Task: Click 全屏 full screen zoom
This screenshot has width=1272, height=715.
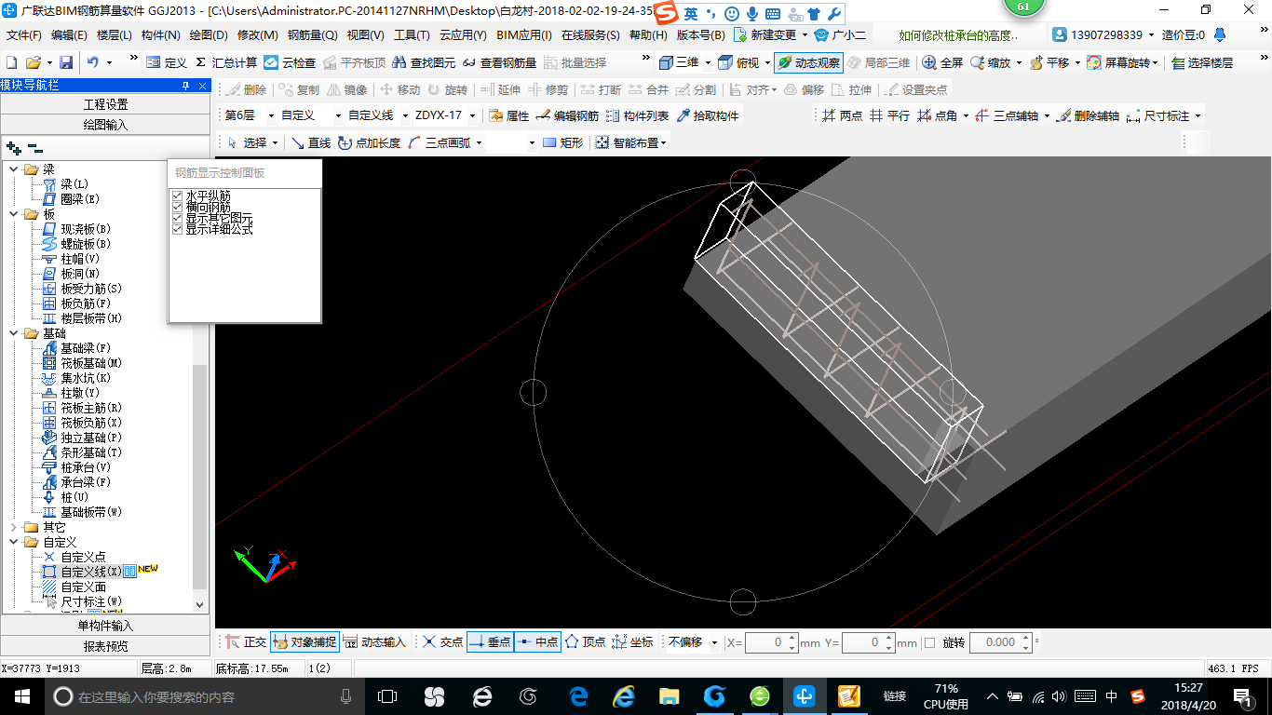Action: click(942, 62)
